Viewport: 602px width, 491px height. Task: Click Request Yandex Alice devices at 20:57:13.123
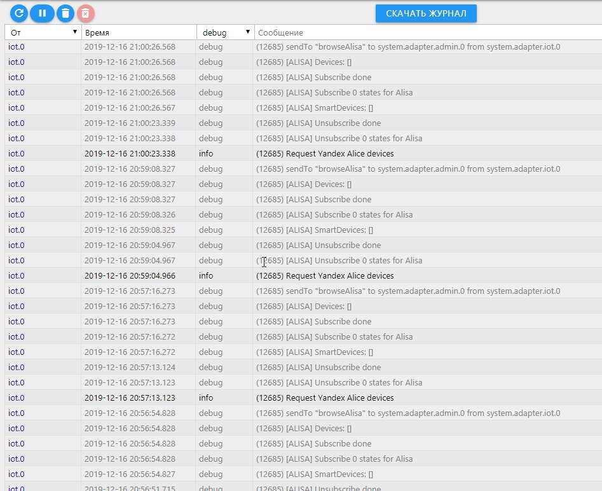click(x=325, y=398)
